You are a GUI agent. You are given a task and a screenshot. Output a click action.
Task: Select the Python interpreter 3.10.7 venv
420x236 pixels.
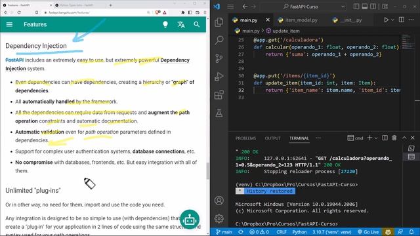click(331, 232)
